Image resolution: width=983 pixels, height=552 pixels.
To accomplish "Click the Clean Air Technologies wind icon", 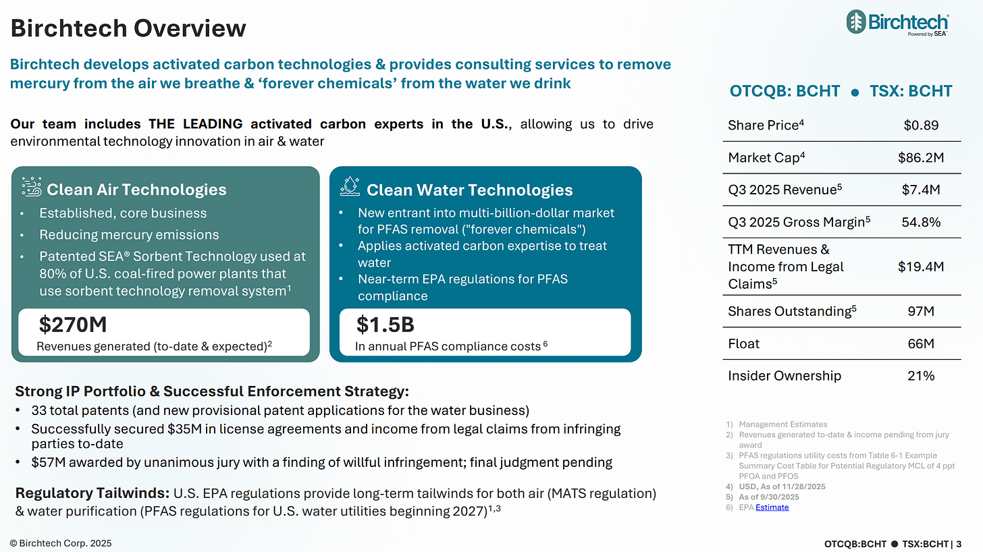I will click(31, 187).
